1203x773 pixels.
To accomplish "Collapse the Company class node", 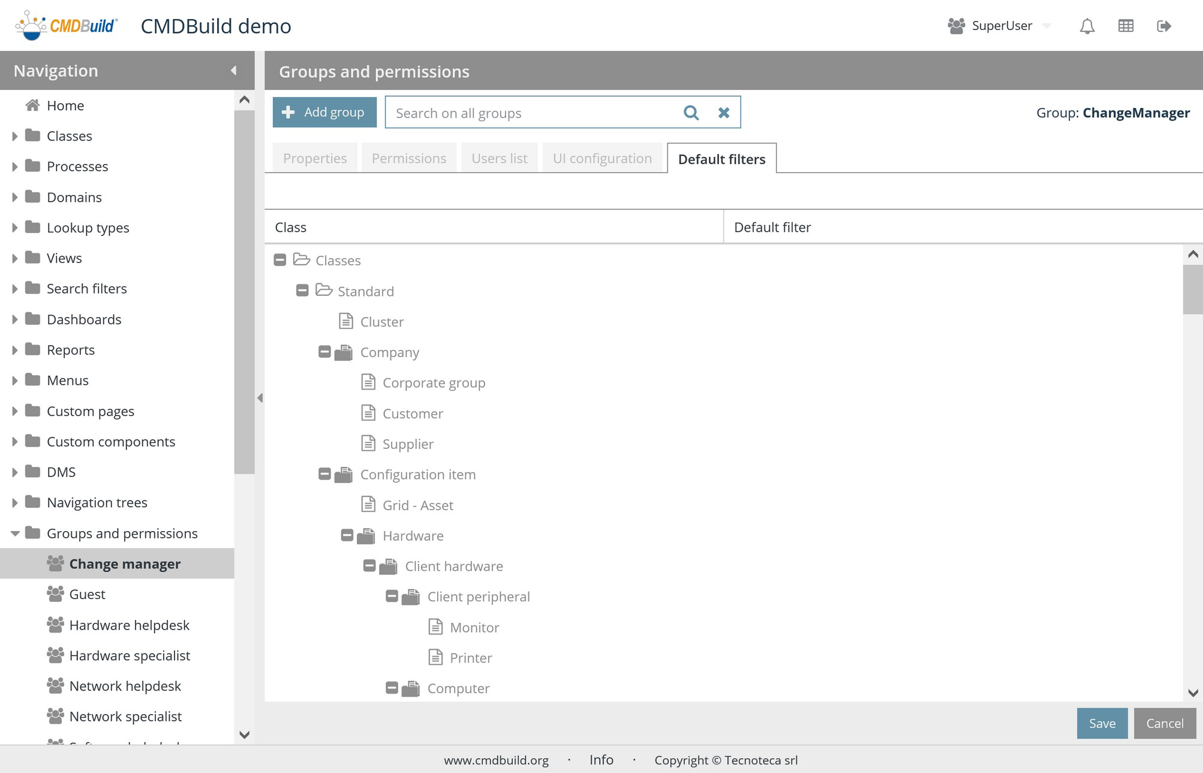I will tap(324, 352).
